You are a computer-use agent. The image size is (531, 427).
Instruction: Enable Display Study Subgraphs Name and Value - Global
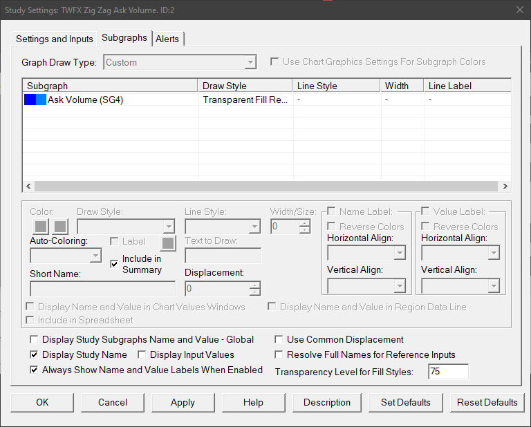[x=35, y=340]
